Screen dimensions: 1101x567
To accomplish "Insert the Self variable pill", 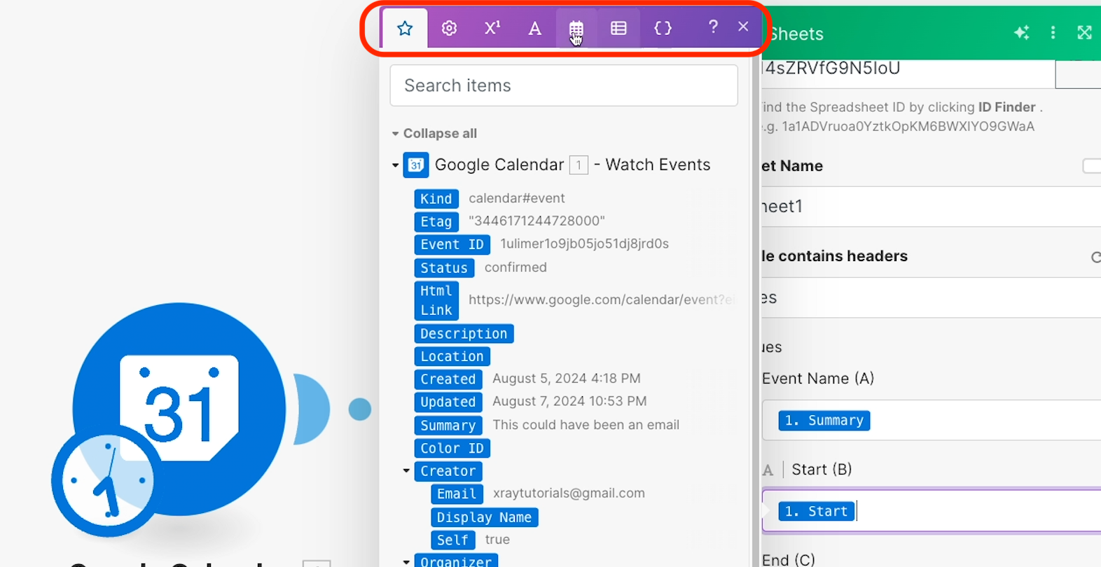I will [x=452, y=540].
